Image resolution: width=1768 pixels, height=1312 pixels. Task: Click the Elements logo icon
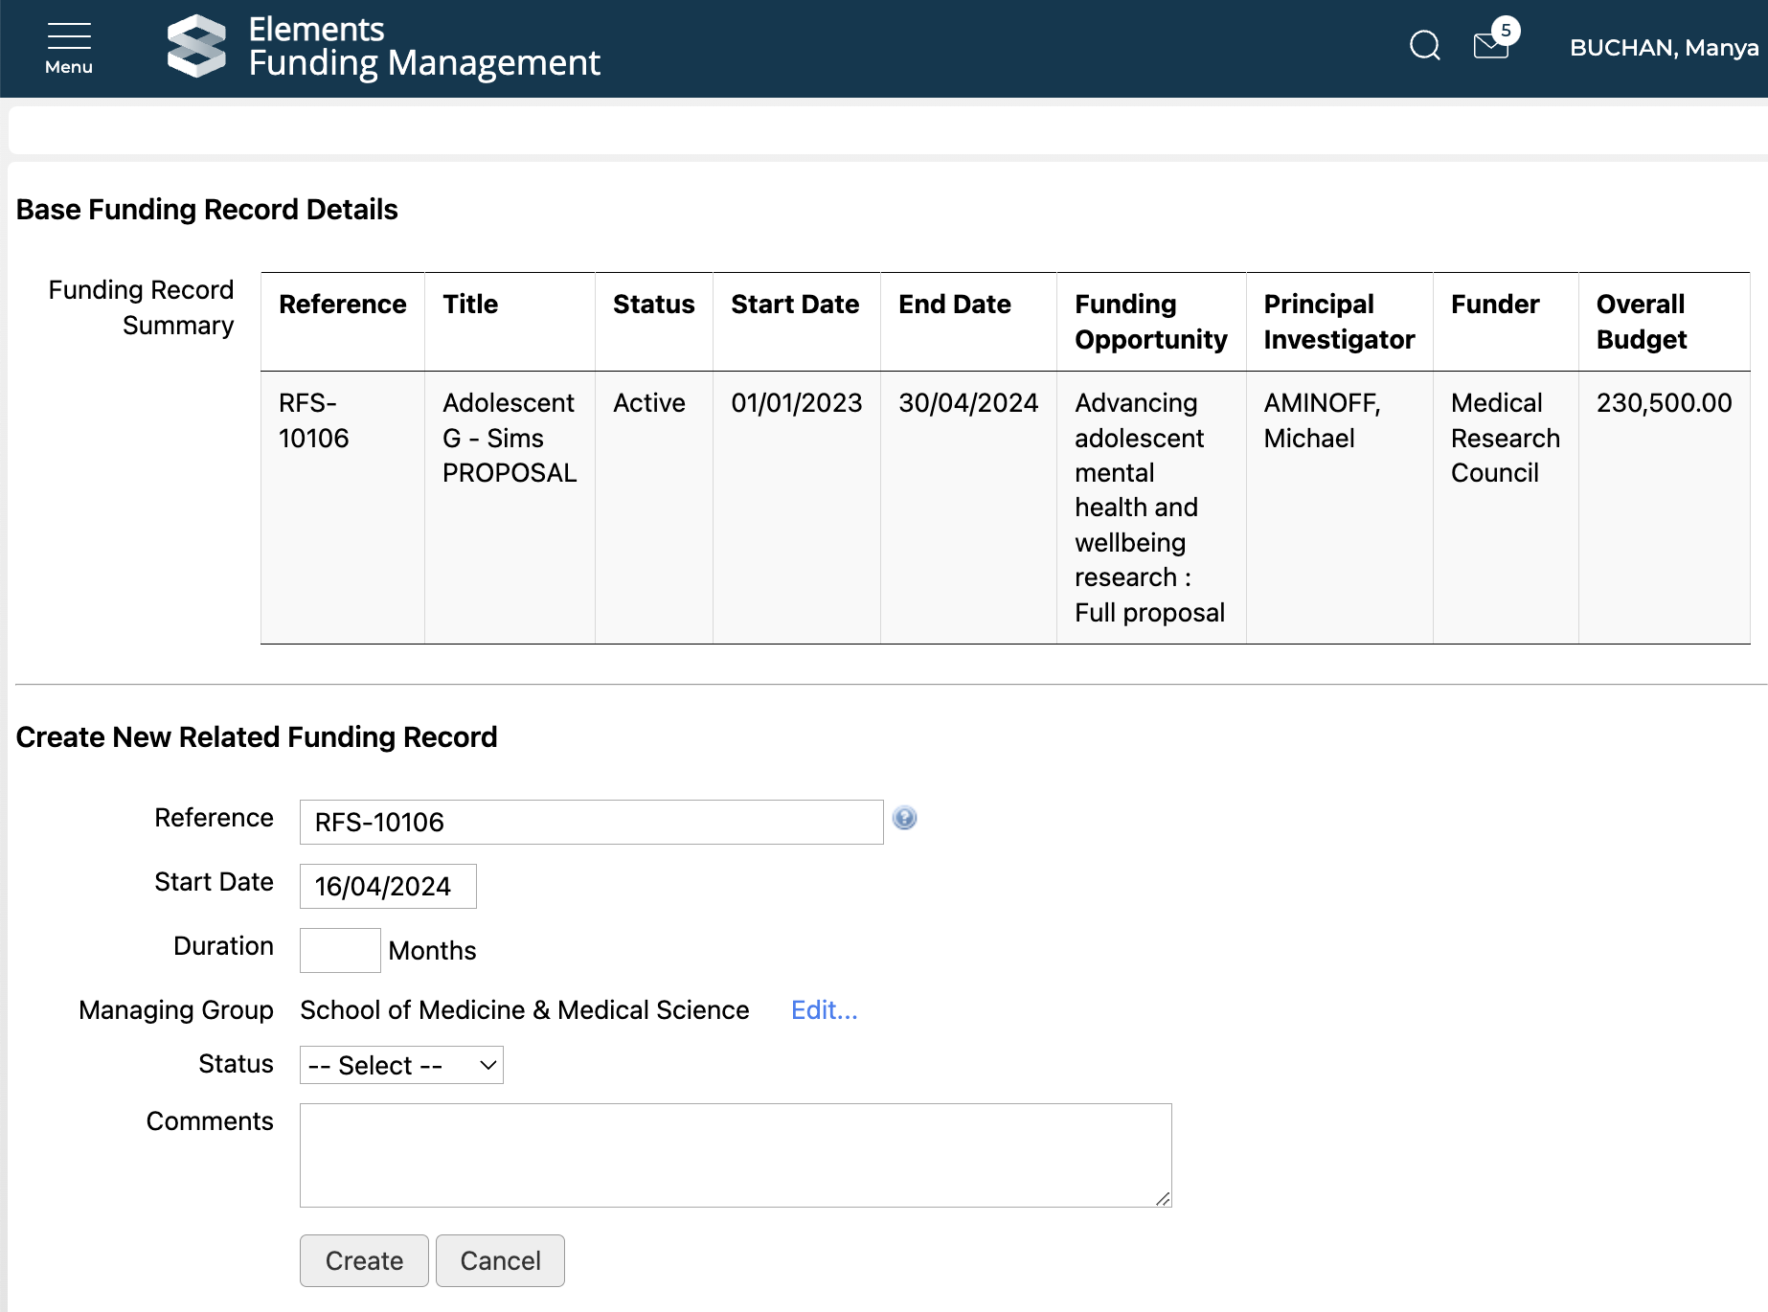click(x=196, y=46)
